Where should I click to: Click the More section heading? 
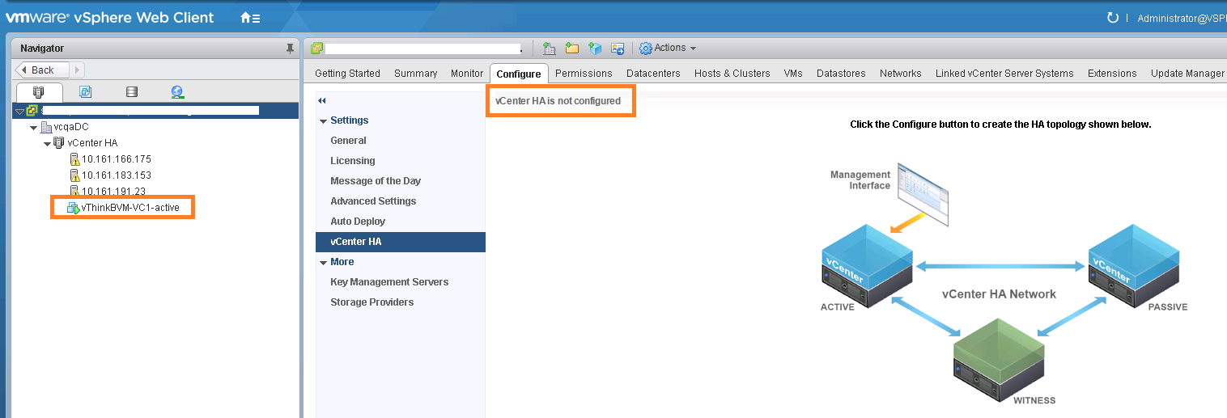coord(342,262)
